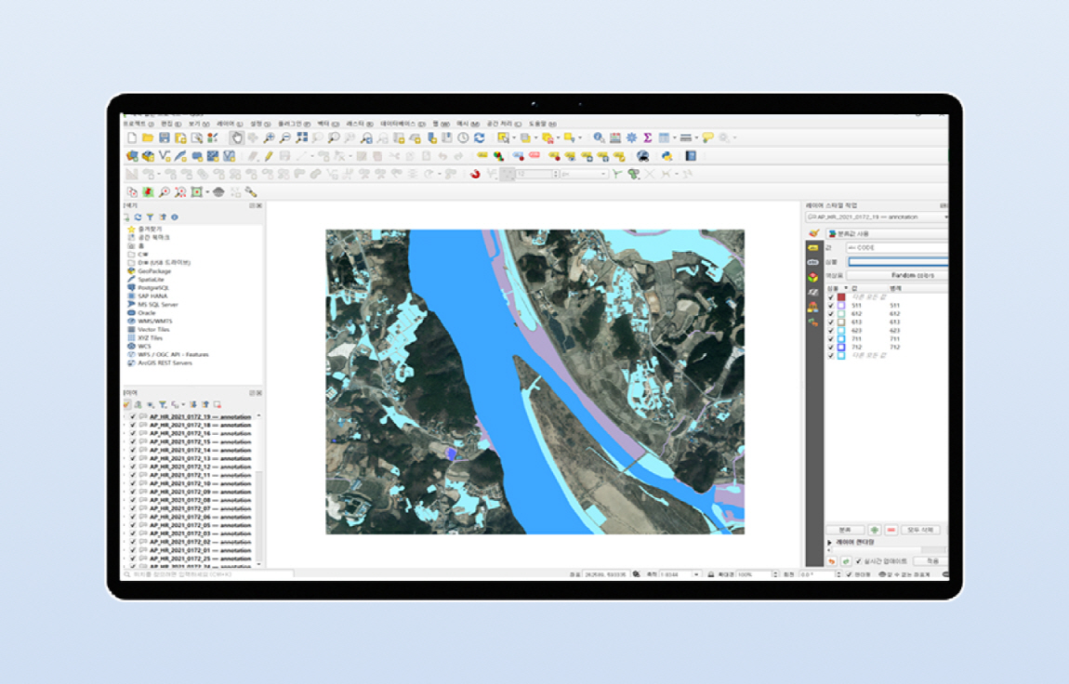Uncheck AP_HR_2021_0172_18 annotation layer visibility
The height and width of the screenshot is (684, 1069).
point(133,425)
